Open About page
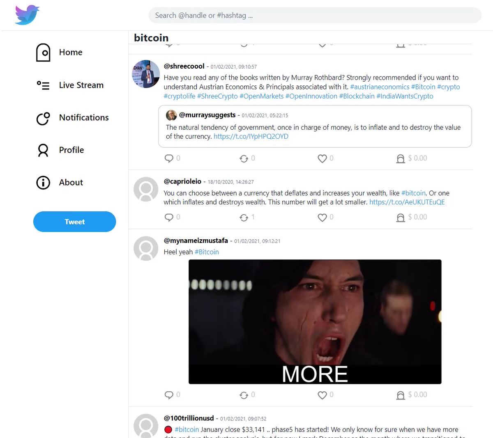Image resolution: width=493 pixels, height=438 pixels. pyautogui.click(x=71, y=182)
